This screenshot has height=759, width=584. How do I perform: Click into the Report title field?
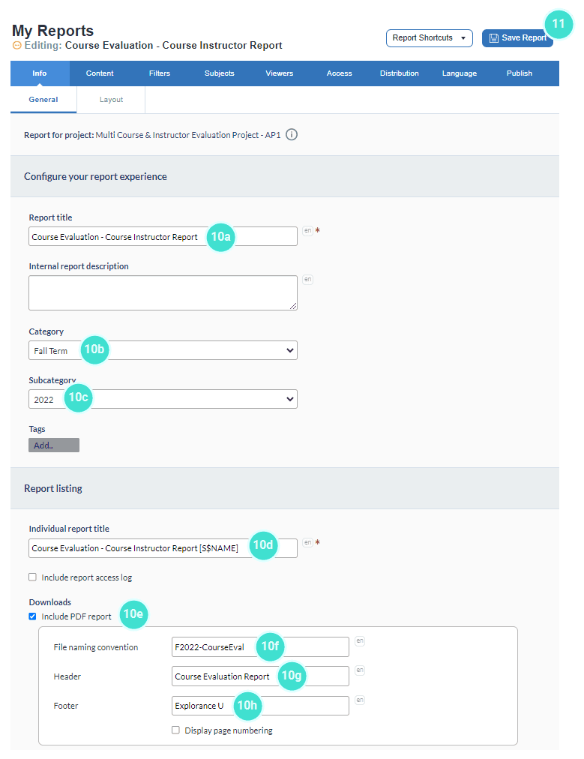(163, 236)
